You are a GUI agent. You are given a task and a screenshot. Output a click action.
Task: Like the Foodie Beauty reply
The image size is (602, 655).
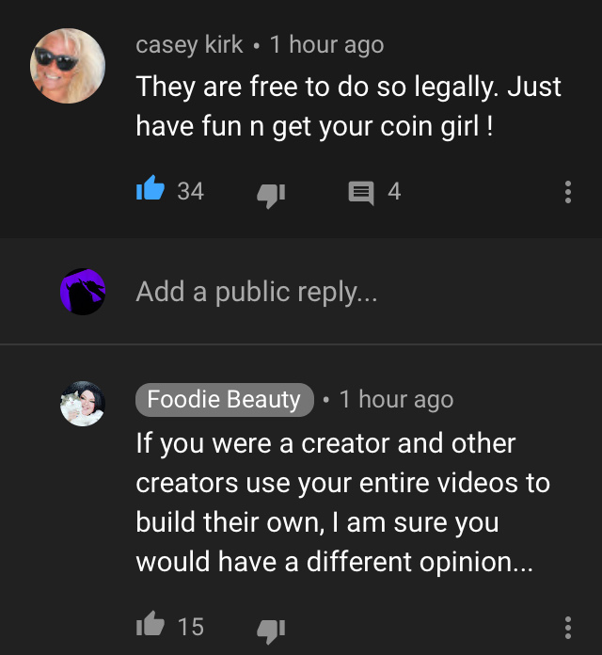tap(150, 624)
